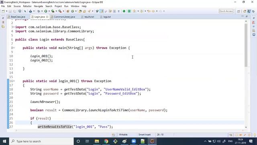Click the editor scroll down arrow
257x145 pixels.
246,127
